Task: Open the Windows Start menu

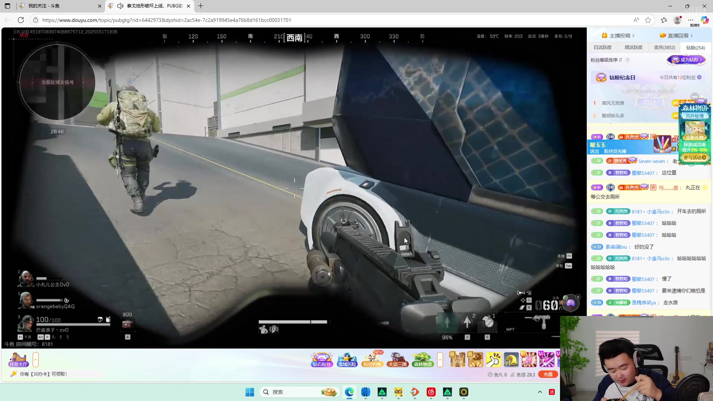Action: click(250, 392)
